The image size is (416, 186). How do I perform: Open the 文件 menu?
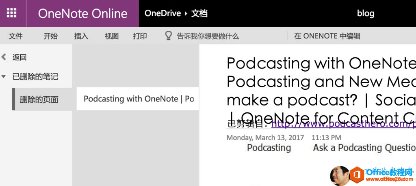[16, 36]
